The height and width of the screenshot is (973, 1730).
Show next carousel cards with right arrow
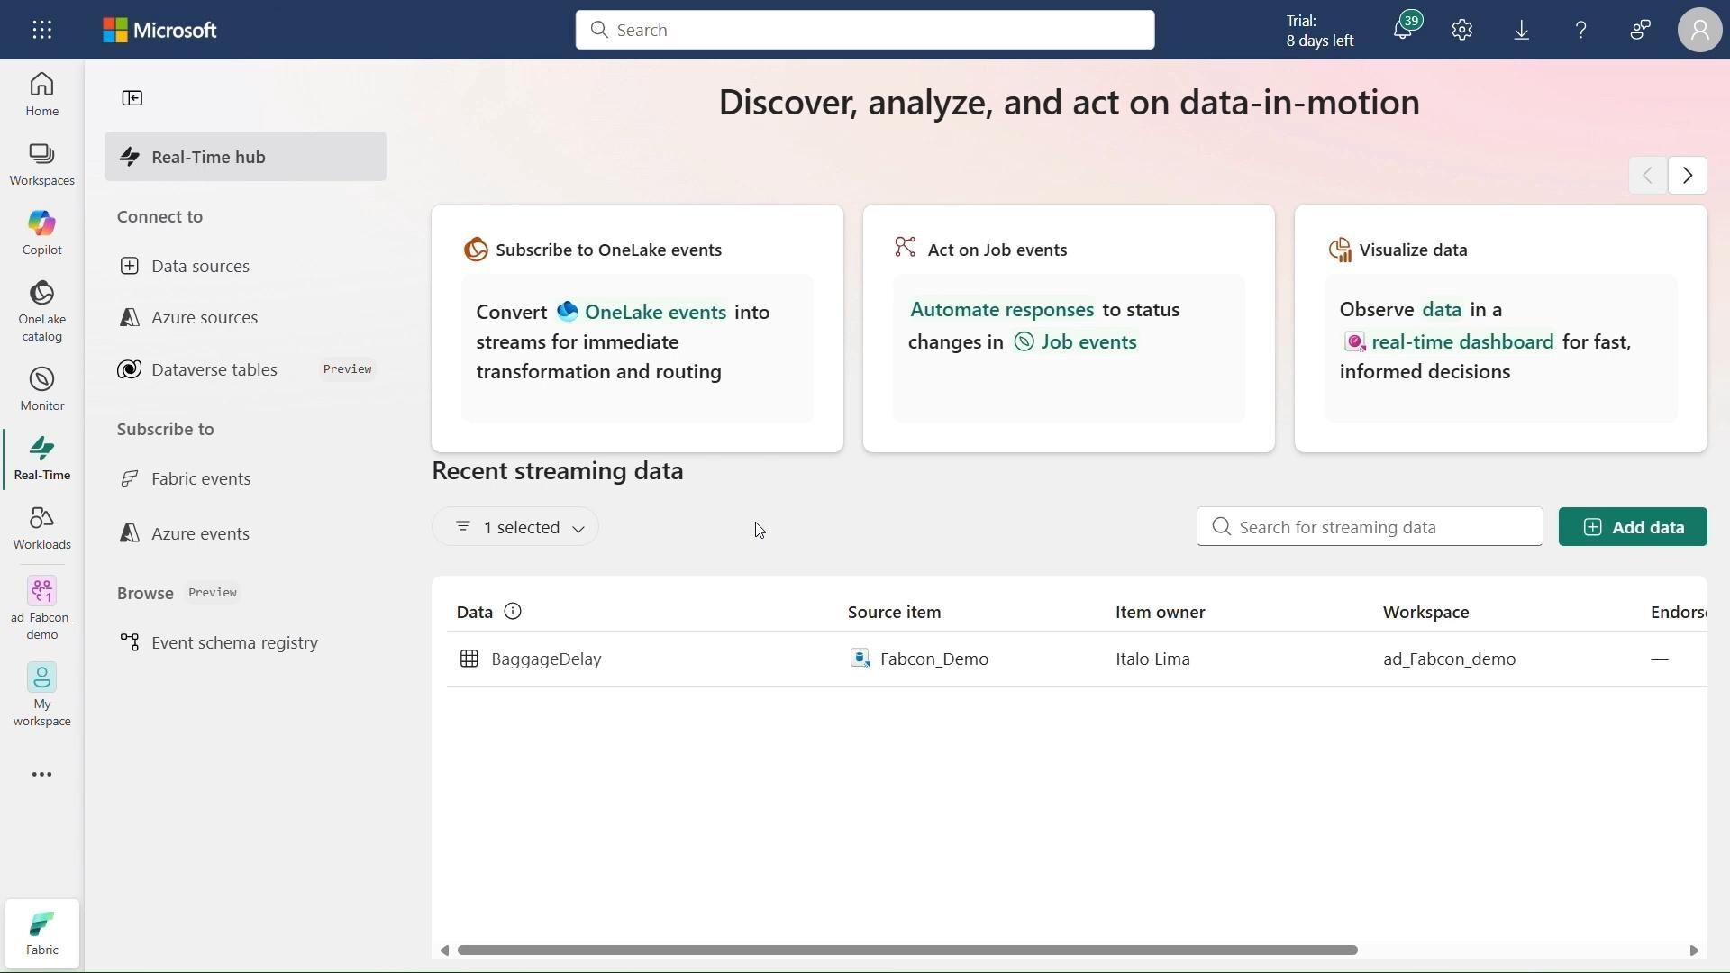tap(1687, 175)
